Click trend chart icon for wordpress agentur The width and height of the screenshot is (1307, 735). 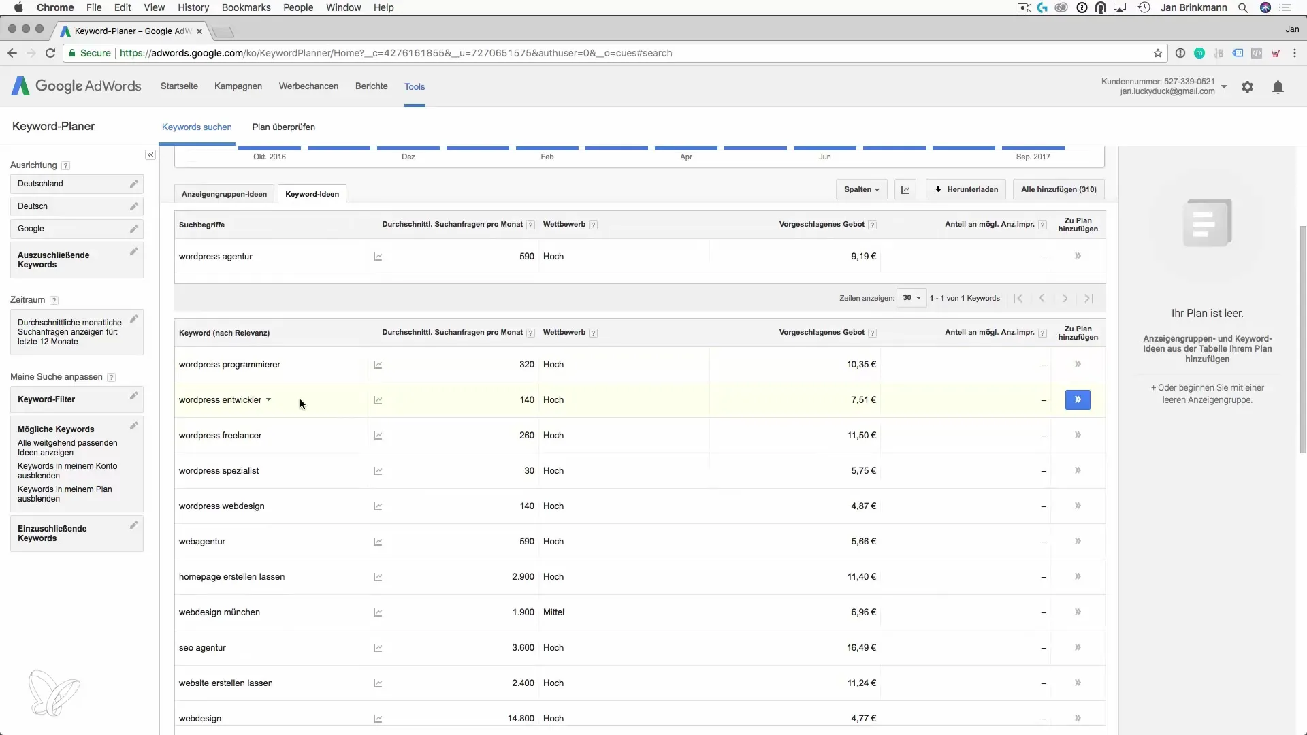coord(378,257)
